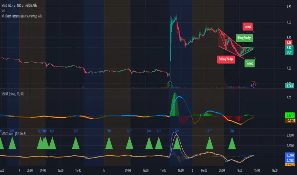The image size is (297, 175).
Task: Click the blue 0.0168 MACD value tag
Action: tap(290, 155)
